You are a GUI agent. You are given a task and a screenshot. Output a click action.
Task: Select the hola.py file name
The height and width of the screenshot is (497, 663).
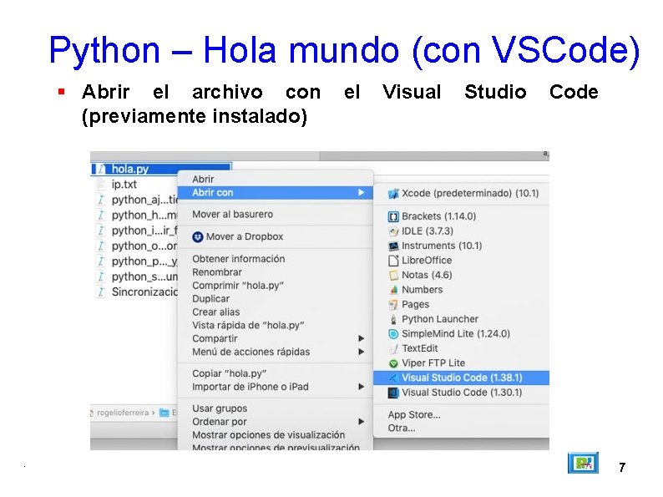click(129, 170)
